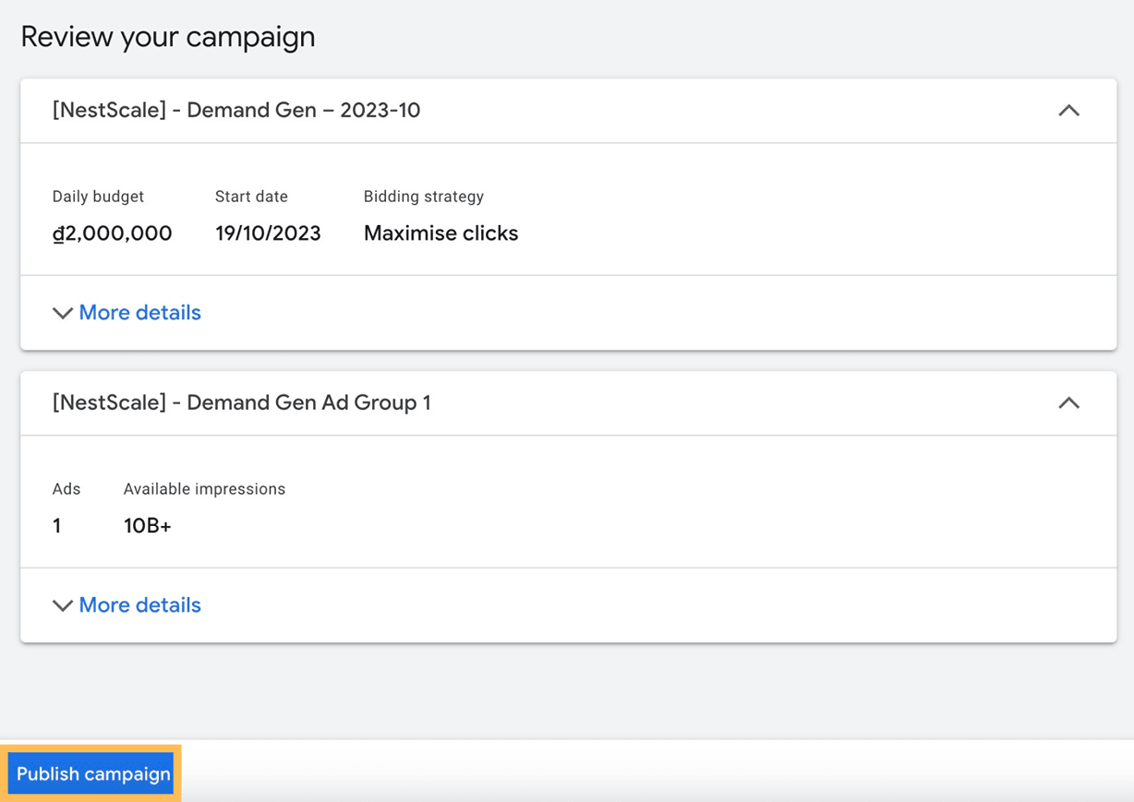
Task: Click the Maximise clicks bidding strategy value
Action: 440,233
